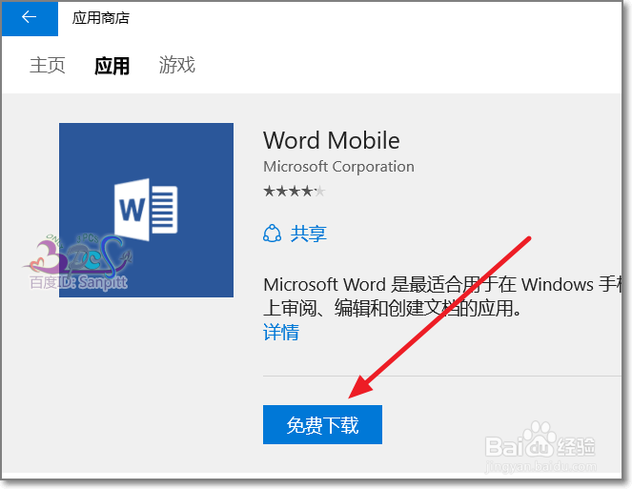Open the 详情 details link

pyautogui.click(x=281, y=332)
